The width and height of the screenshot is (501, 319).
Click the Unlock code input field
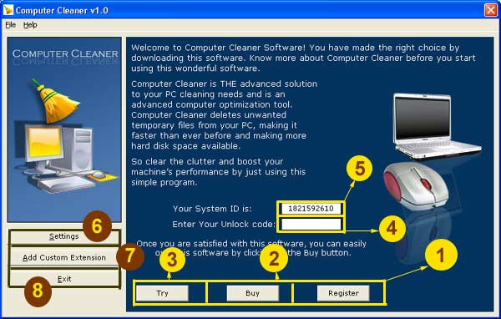[x=311, y=224]
